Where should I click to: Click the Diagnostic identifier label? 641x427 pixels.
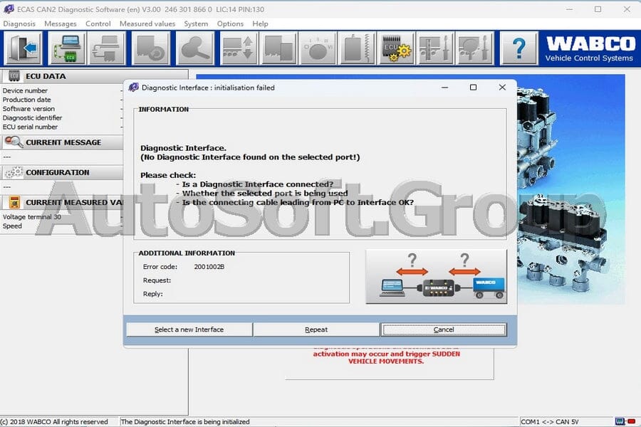32,117
